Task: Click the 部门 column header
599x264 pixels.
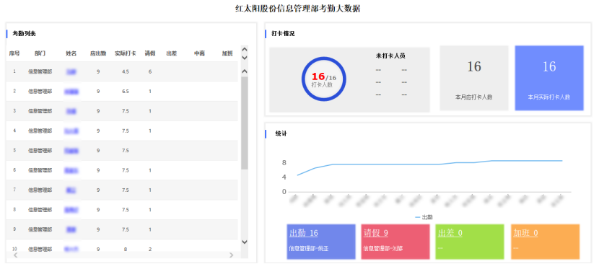Action: tap(40, 53)
